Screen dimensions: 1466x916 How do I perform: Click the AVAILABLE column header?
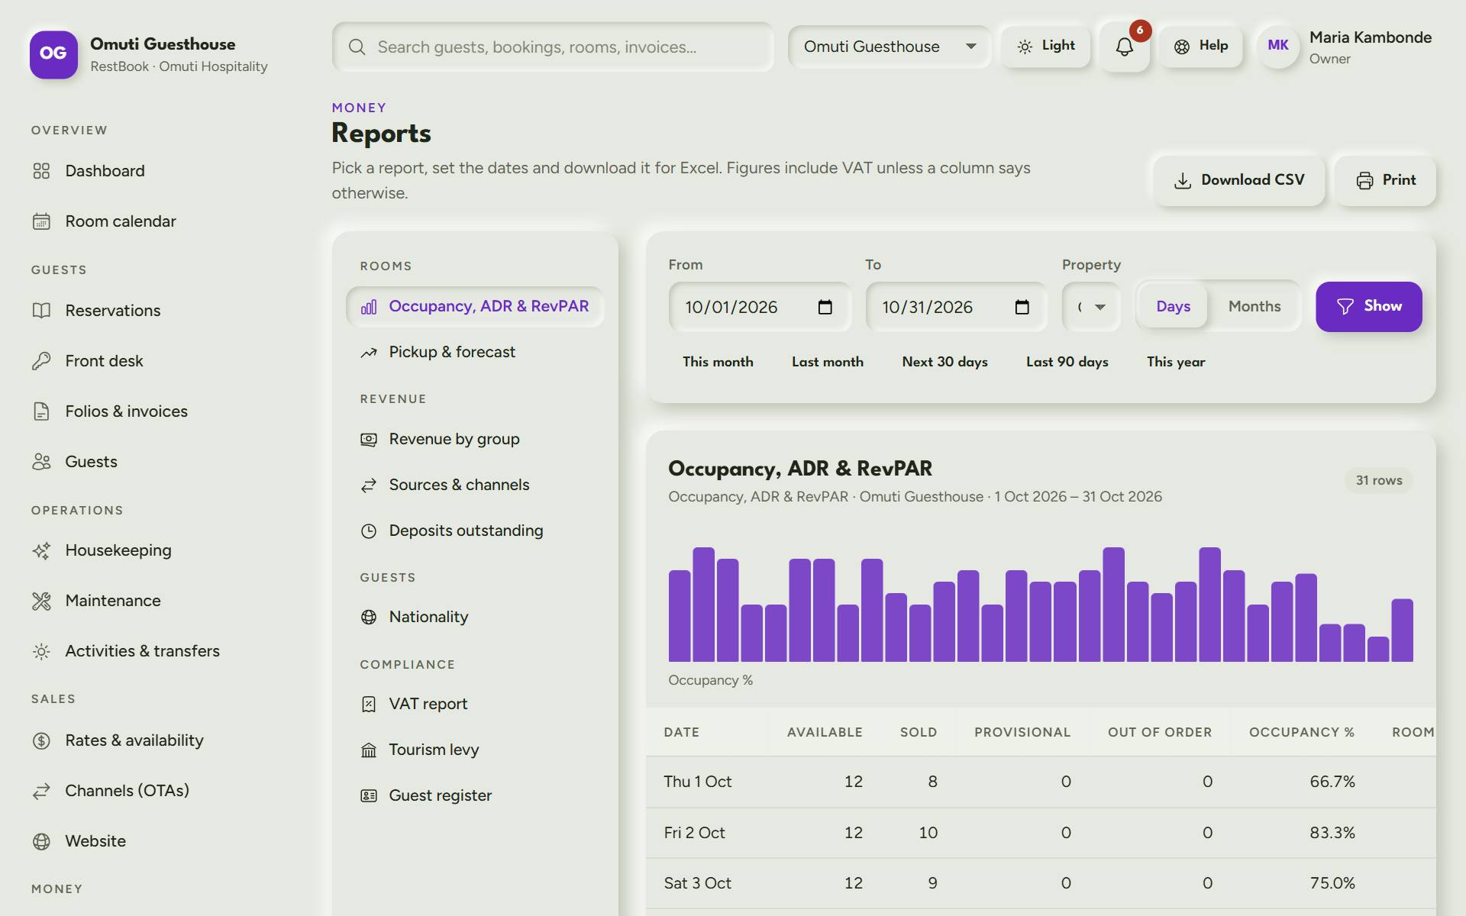click(825, 732)
